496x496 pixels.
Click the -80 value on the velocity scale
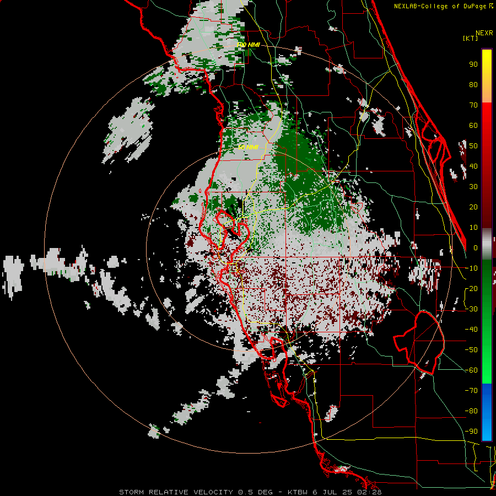471,411
